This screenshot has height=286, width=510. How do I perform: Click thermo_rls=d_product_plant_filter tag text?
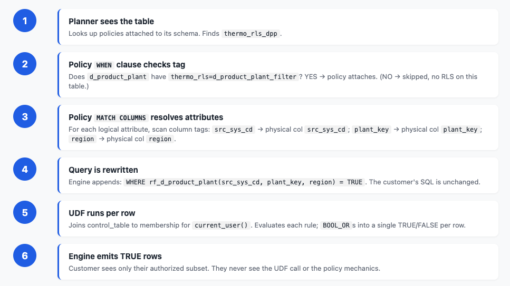pyautogui.click(x=234, y=77)
